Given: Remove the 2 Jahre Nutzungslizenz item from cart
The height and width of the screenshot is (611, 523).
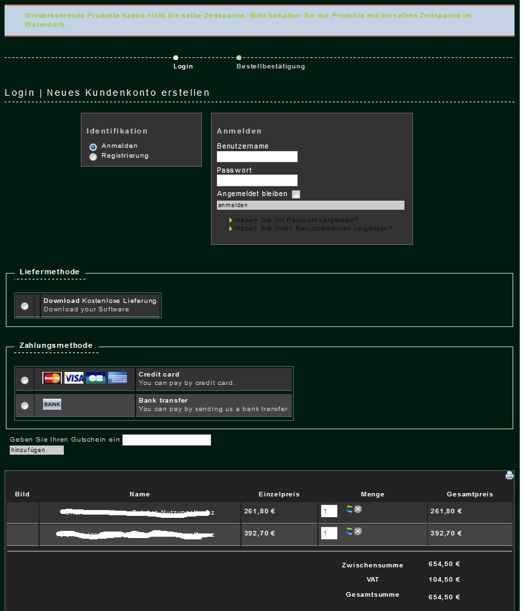Looking at the screenshot, I should (358, 509).
